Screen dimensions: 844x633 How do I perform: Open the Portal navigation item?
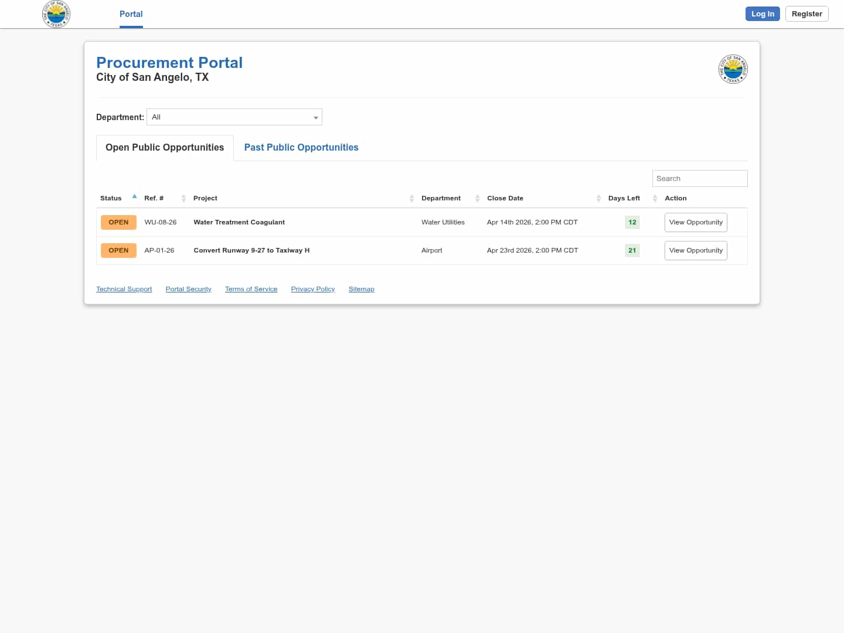click(x=131, y=13)
